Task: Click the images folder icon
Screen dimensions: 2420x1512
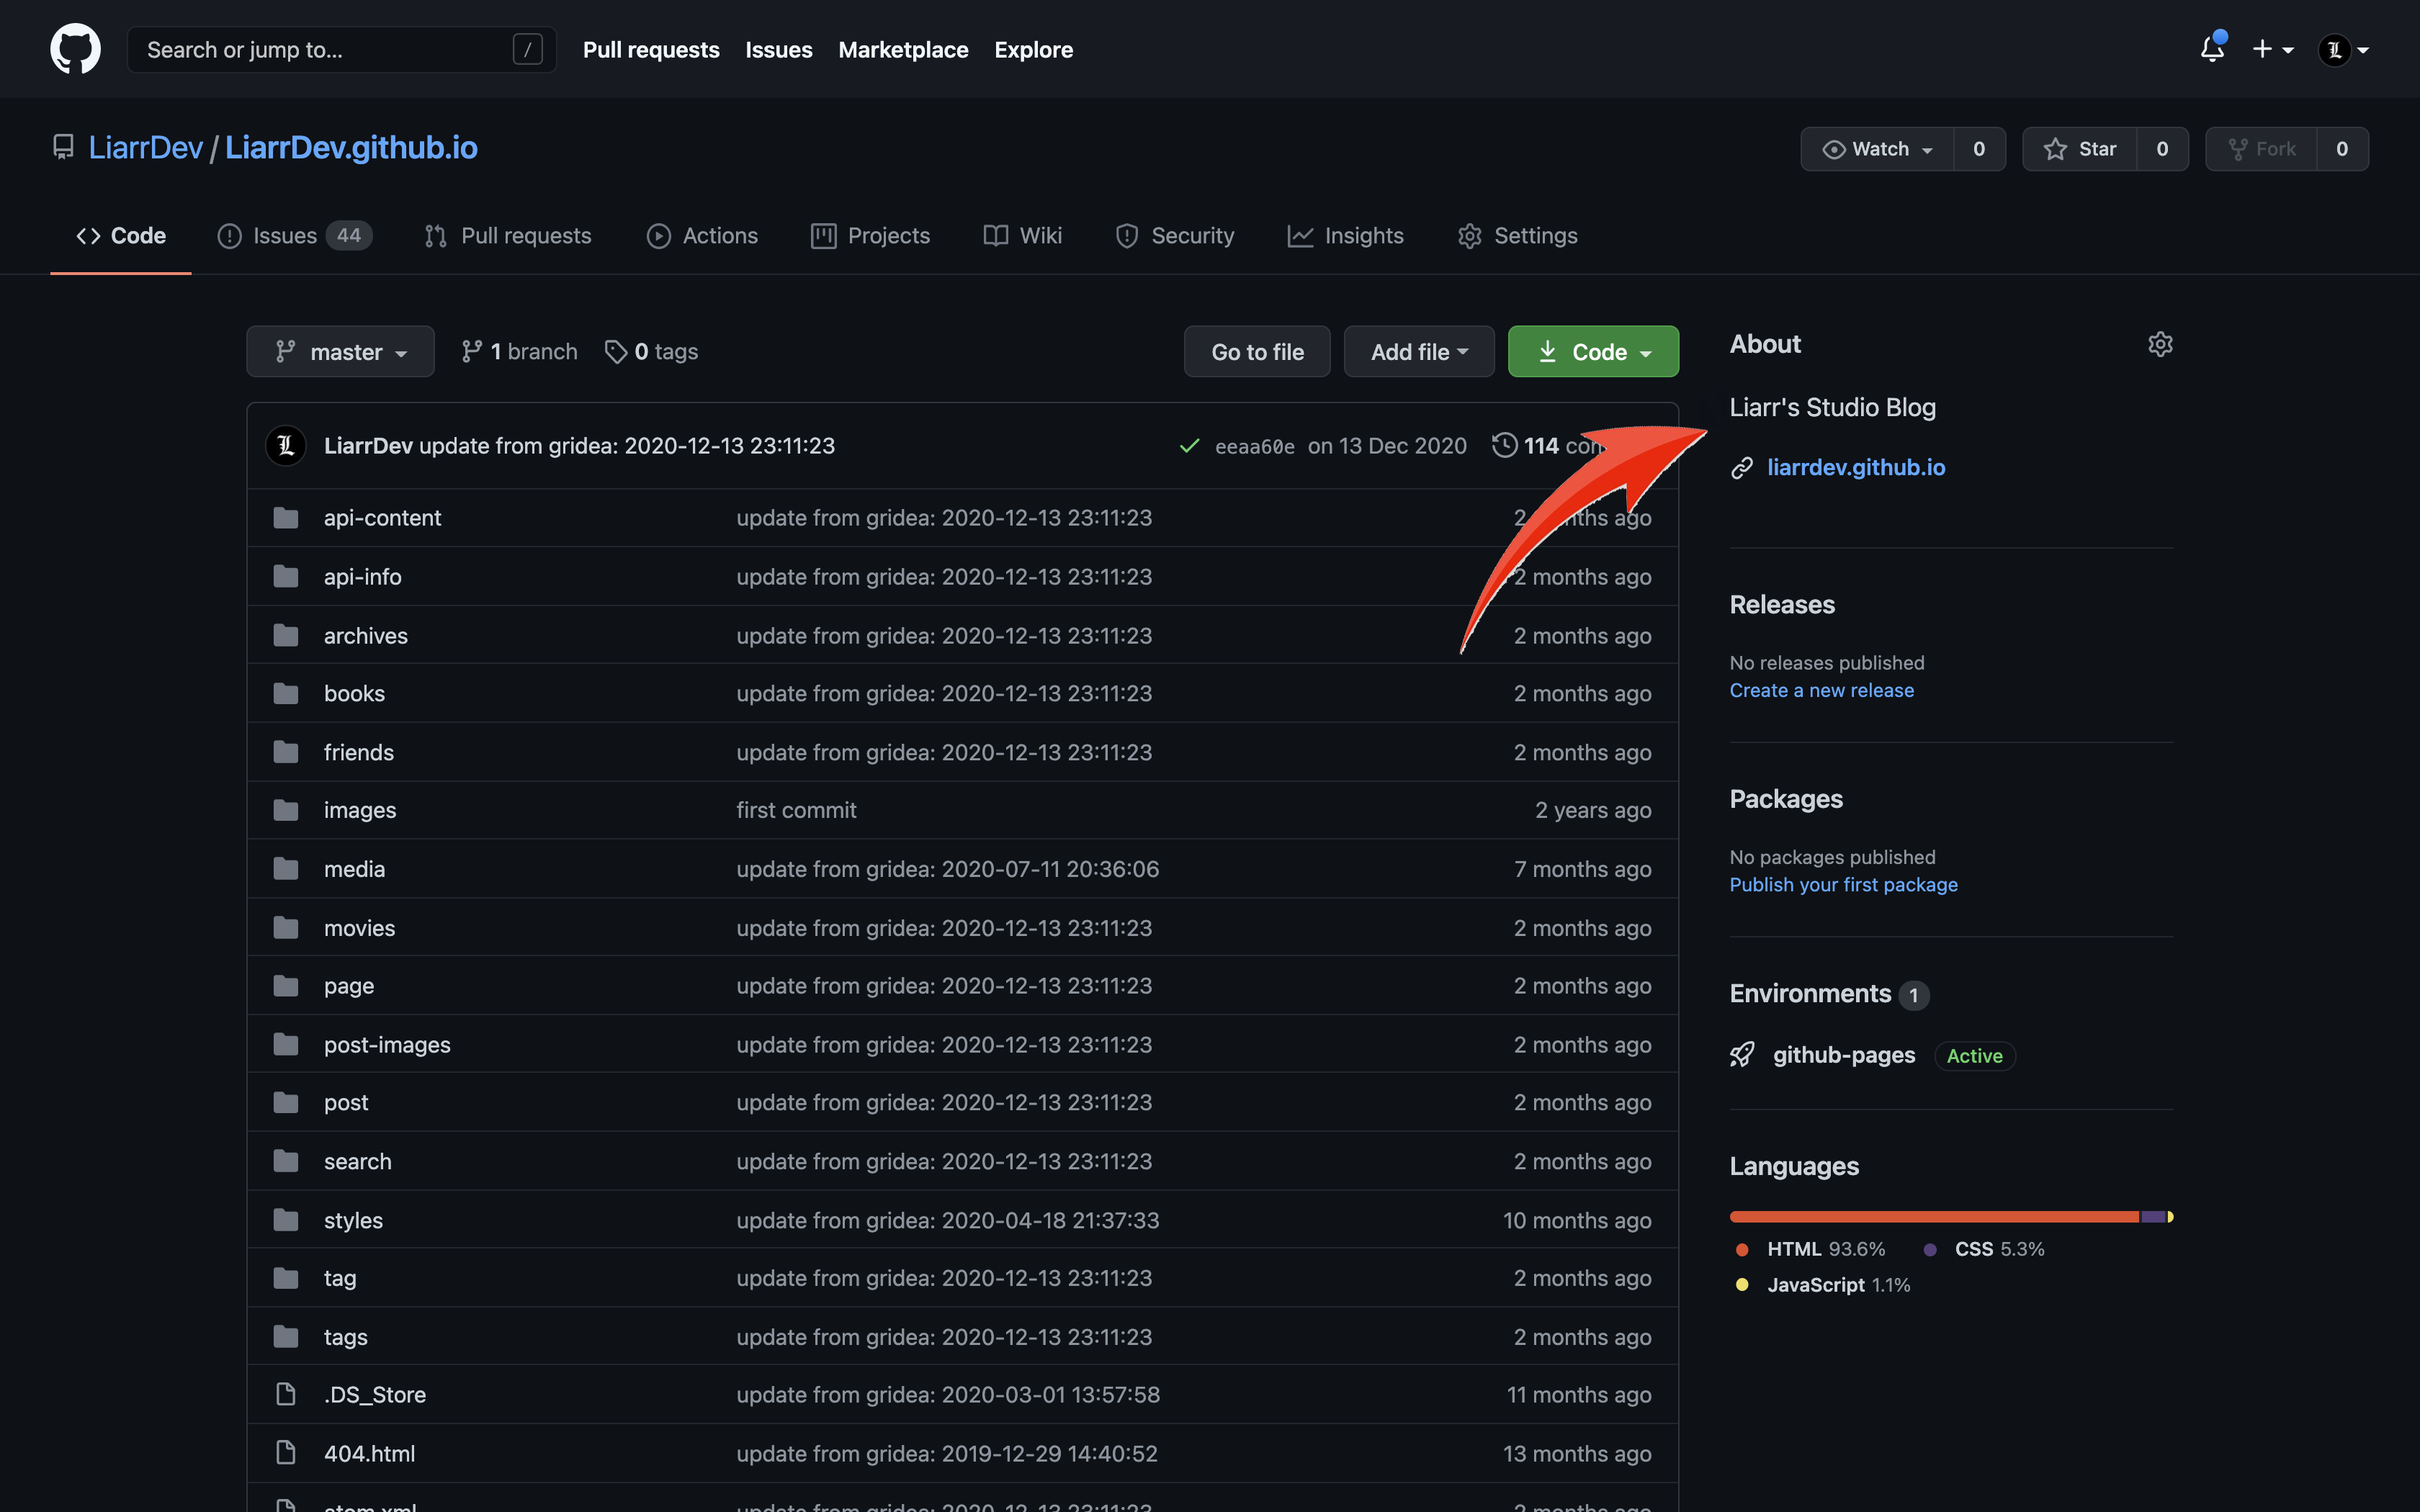Action: click(286, 811)
